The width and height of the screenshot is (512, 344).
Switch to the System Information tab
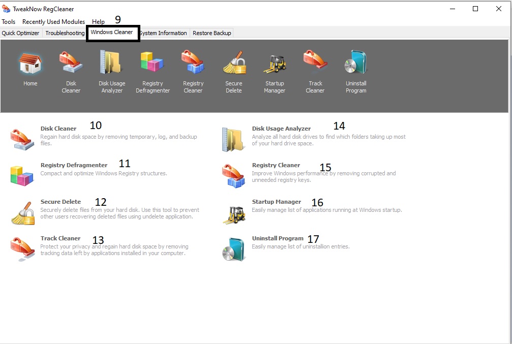163,33
